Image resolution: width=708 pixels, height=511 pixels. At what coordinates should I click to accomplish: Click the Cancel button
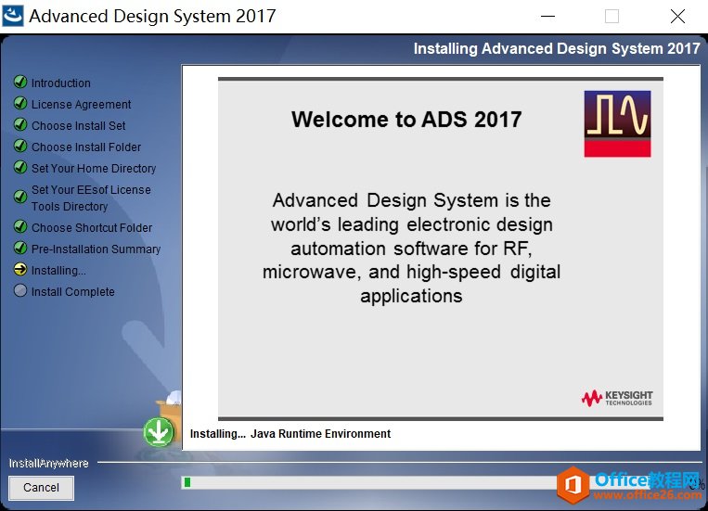point(41,488)
